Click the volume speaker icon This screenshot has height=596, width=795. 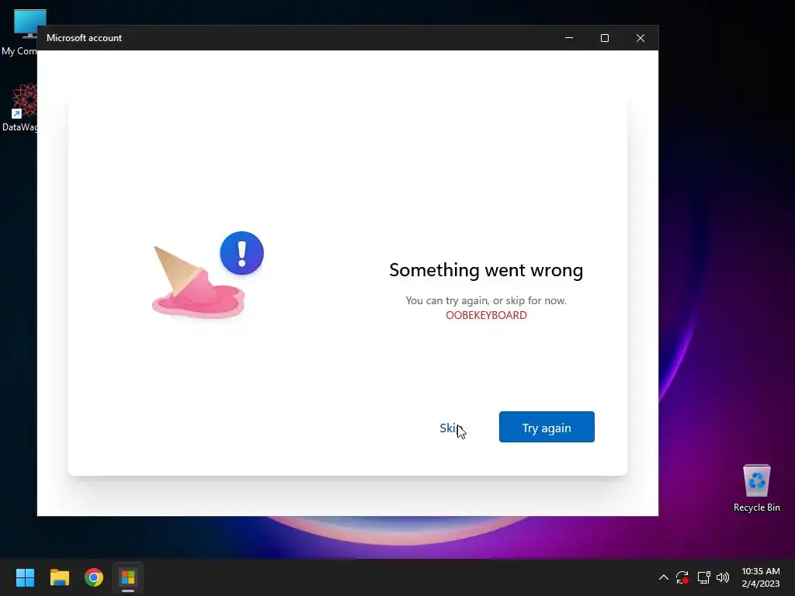pyautogui.click(x=723, y=577)
